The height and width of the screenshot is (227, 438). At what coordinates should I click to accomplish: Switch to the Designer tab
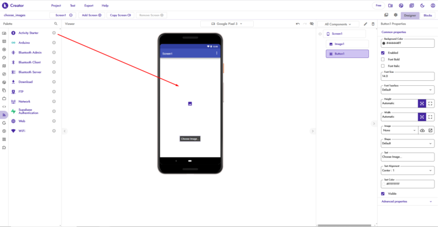pos(410,15)
